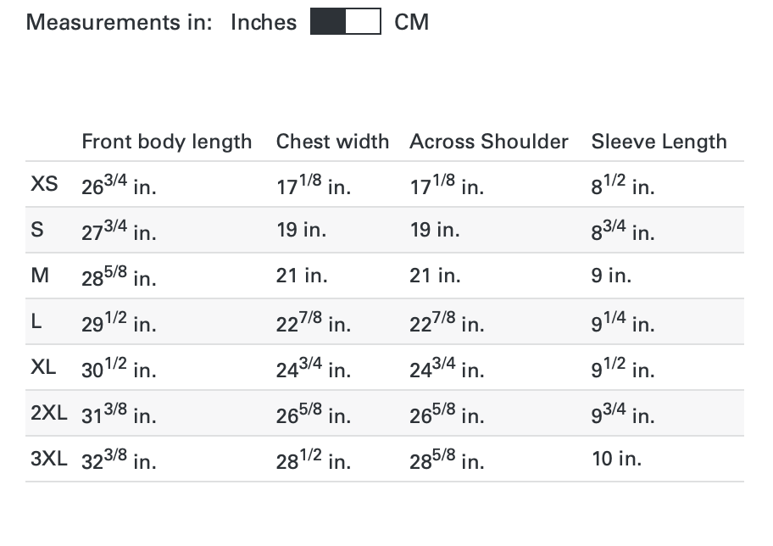
Task: Select the S size row label
Action: tap(37, 230)
